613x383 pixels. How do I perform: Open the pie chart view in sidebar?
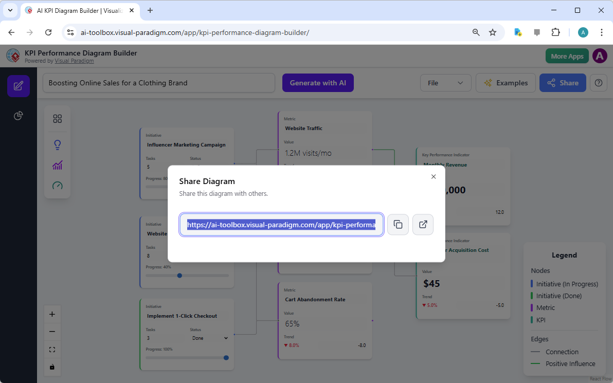(18, 116)
